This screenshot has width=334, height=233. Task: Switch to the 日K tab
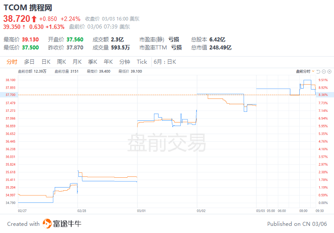point(46,62)
